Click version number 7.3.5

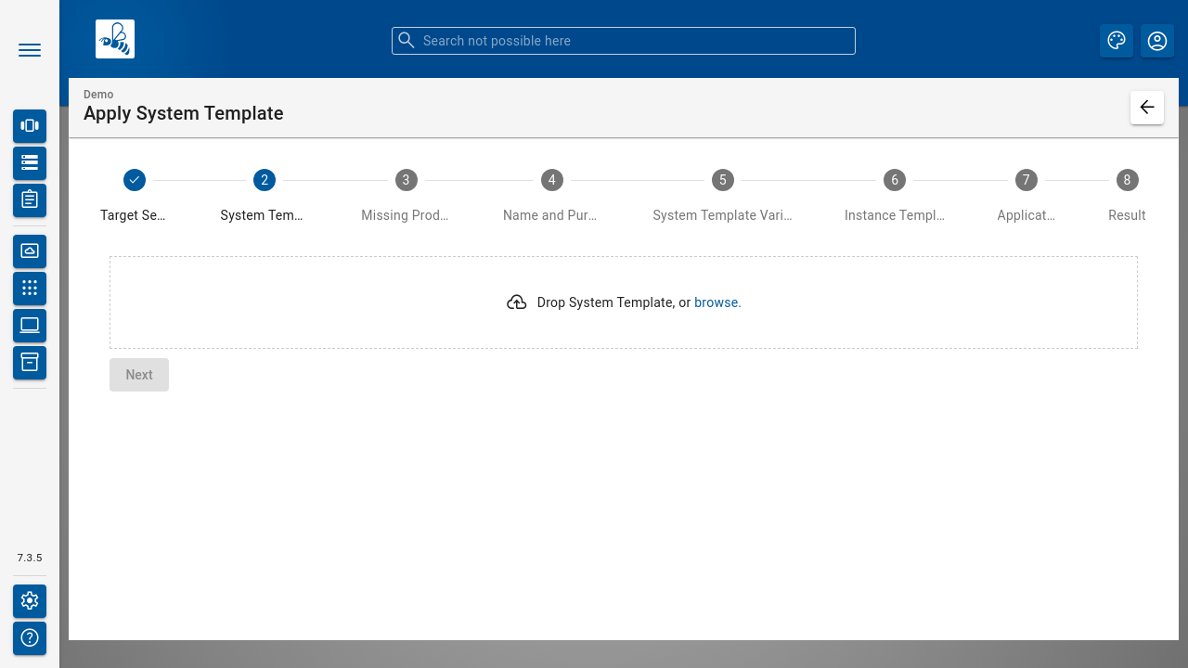30,558
